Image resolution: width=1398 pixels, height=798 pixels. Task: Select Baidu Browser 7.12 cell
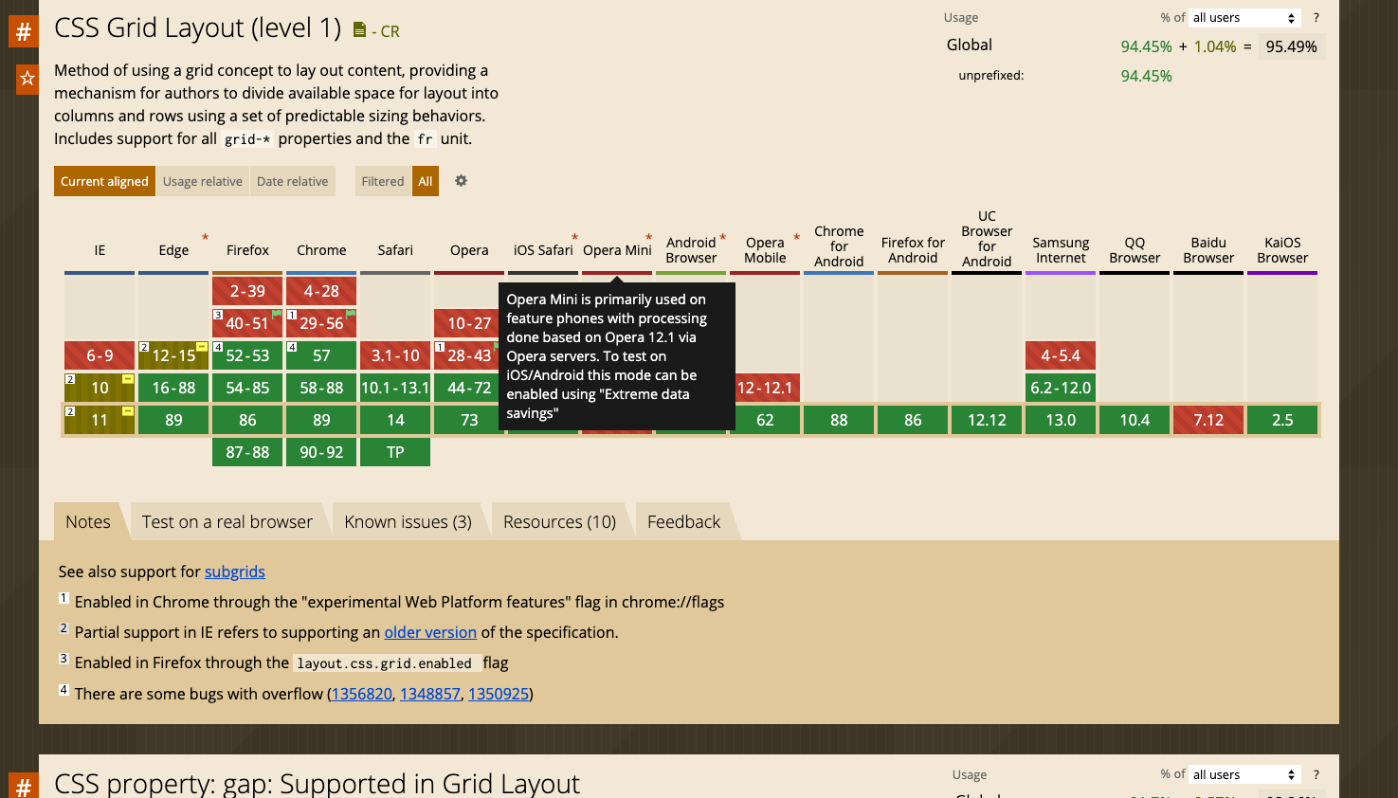coord(1208,420)
